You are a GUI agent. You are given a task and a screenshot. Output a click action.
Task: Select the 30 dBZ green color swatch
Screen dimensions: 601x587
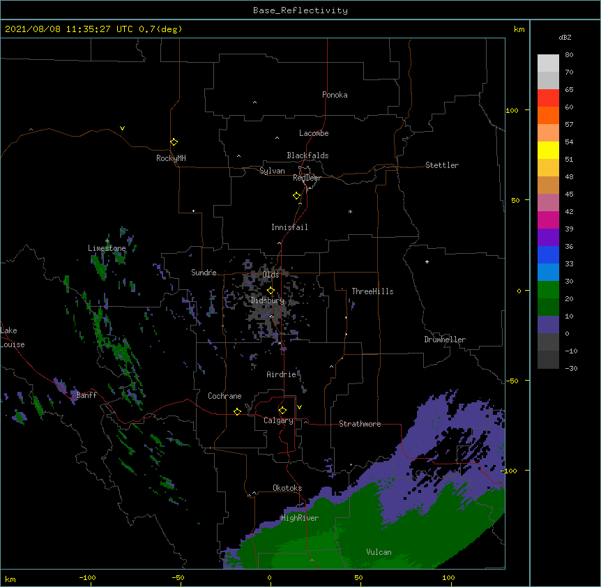(548, 290)
